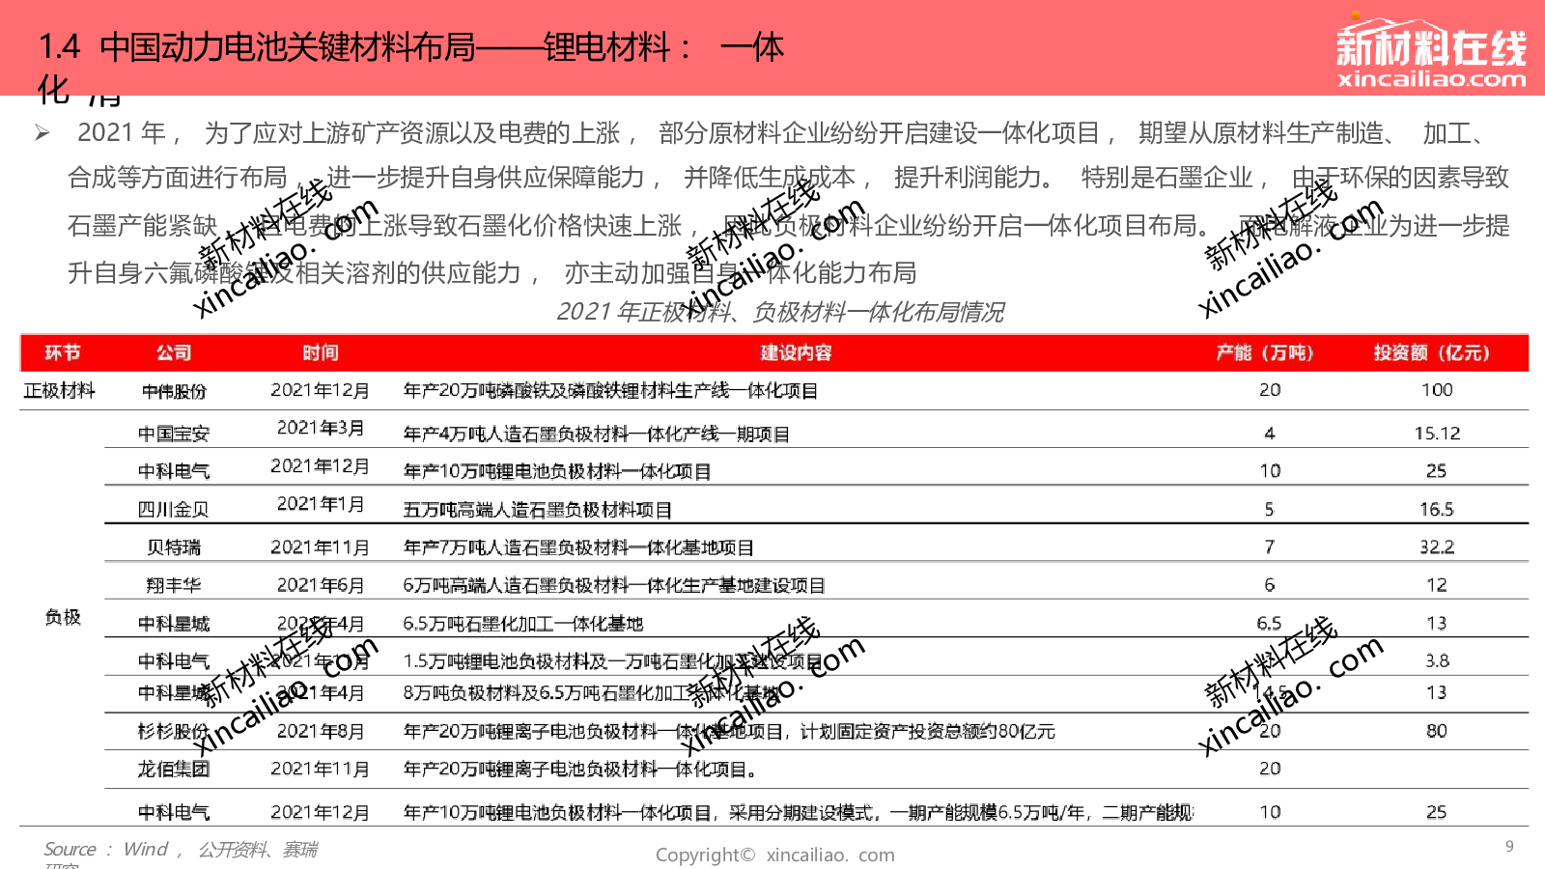The height and width of the screenshot is (869, 1545).
Task: Select investment value "32.2"
Action: pos(1437,547)
